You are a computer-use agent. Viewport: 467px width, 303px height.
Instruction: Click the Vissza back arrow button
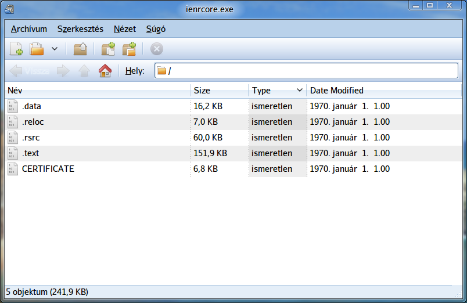tap(29, 71)
